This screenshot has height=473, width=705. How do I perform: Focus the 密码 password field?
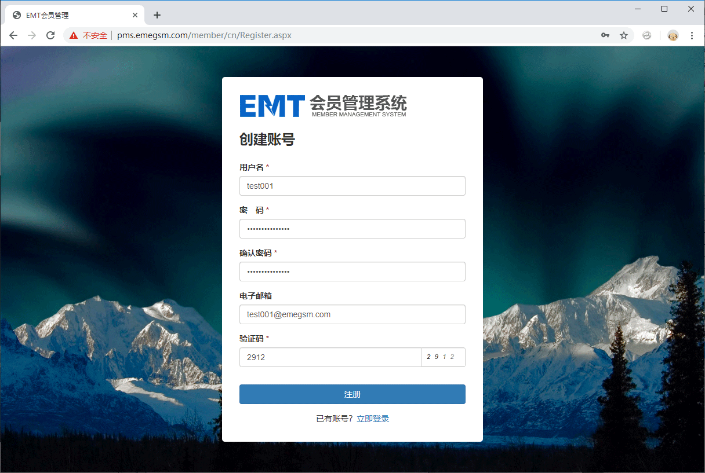[x=352, y=229]
